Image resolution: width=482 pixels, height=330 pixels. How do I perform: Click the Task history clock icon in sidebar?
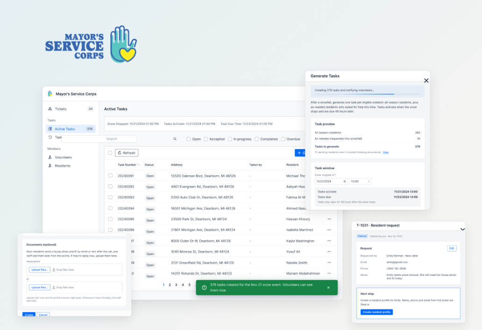[50, 137]
